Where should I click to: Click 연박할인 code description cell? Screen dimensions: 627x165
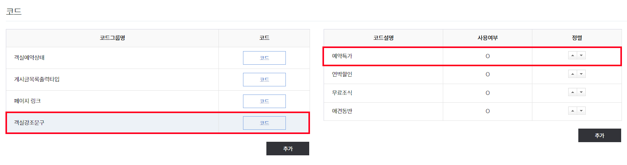point(342,74)
